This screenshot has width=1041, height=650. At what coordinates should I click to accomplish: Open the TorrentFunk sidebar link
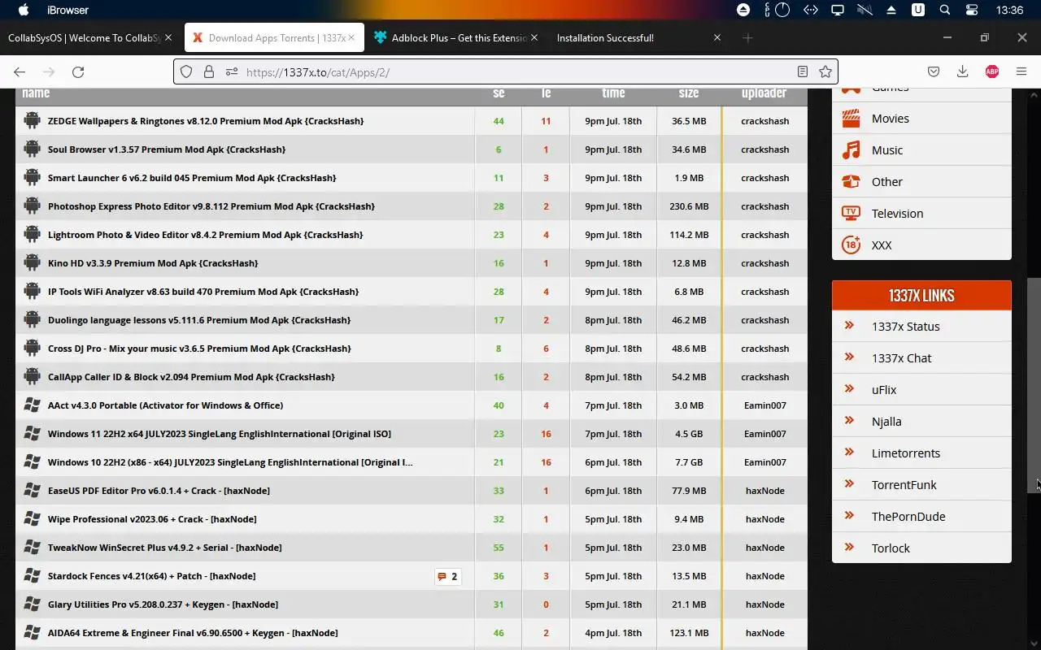904,485
